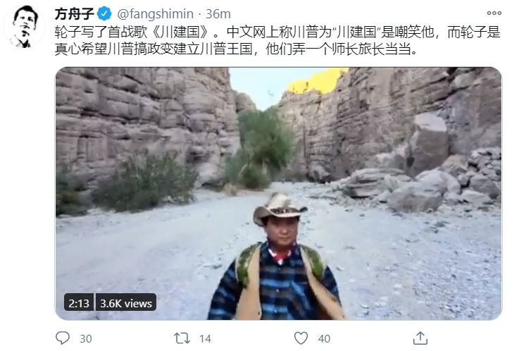The image size is (519, 351).
Task: Click the reply count 30
Action: coord(86,338)
